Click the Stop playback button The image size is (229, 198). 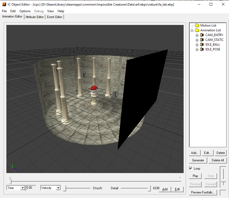click(211, 176)
